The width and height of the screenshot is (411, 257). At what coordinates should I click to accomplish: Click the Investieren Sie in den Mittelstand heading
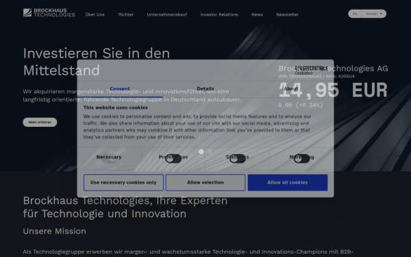coord(97,62)
